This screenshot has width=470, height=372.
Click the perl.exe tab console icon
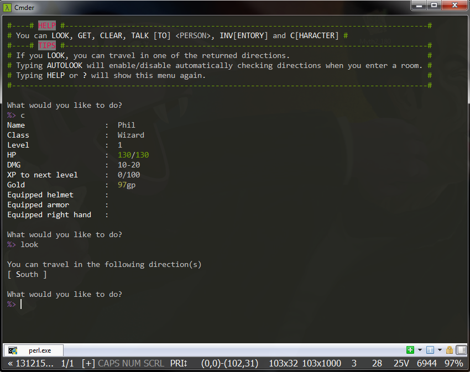13,350
